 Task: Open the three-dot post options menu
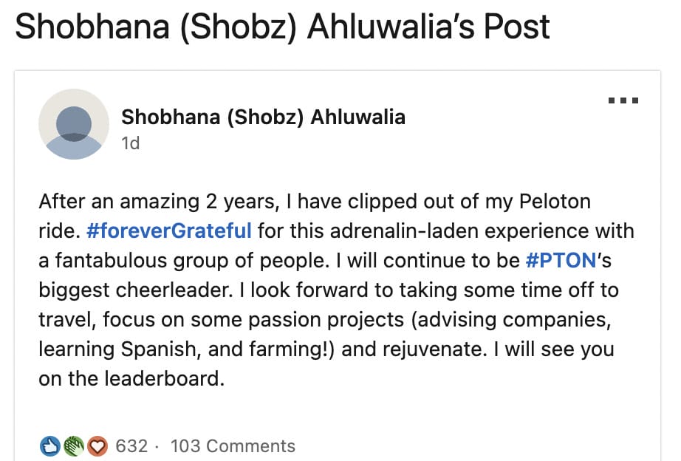coord(623,100)
